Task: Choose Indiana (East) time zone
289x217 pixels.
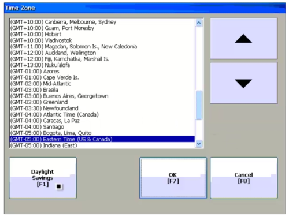Action: tap(102, 145)
